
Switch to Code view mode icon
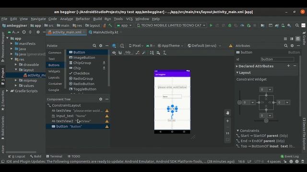click(285, 39)
